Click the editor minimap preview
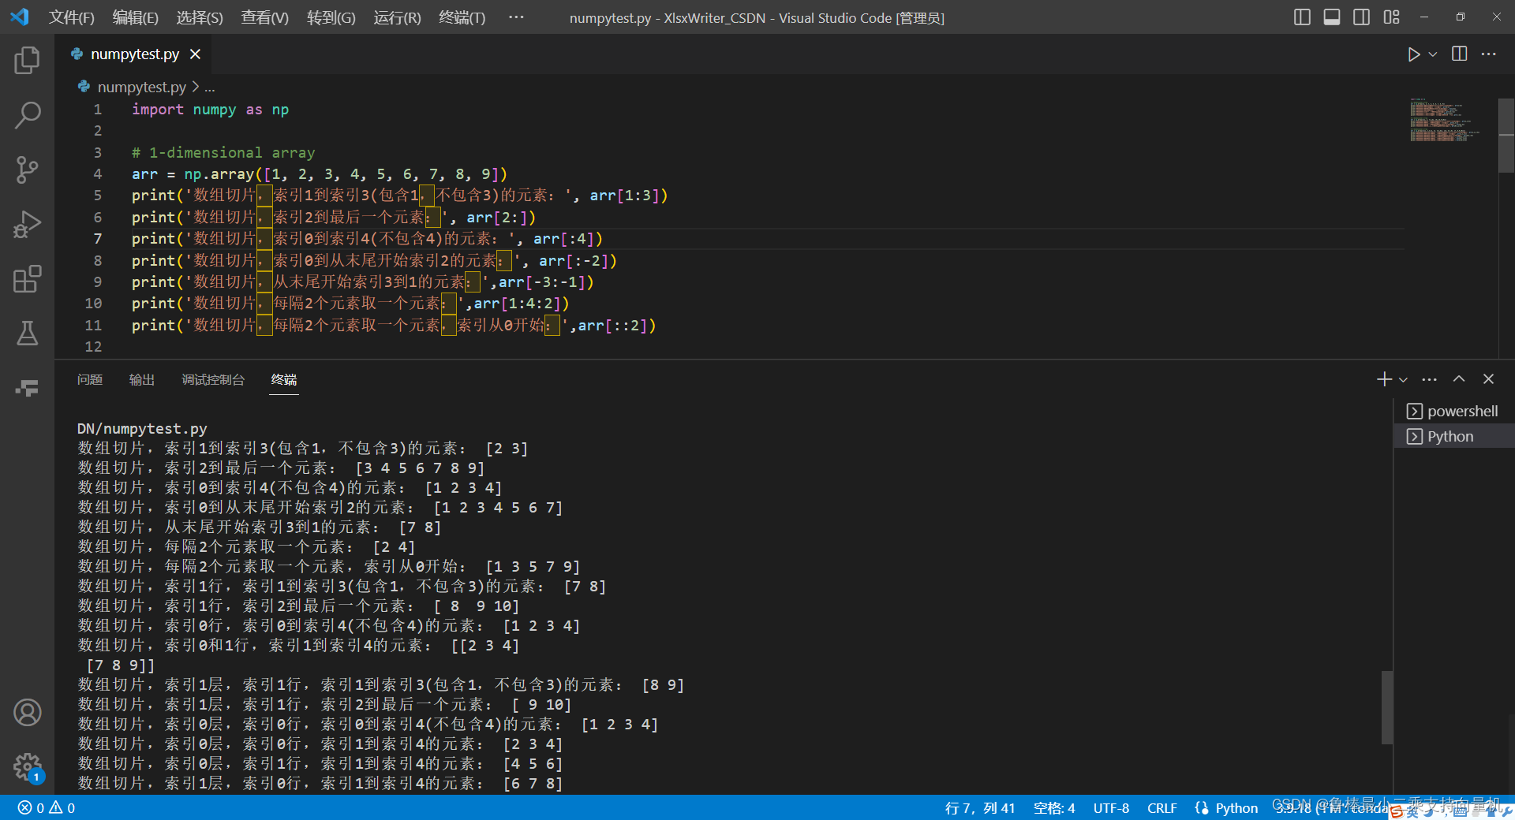 click(1444, 121)
